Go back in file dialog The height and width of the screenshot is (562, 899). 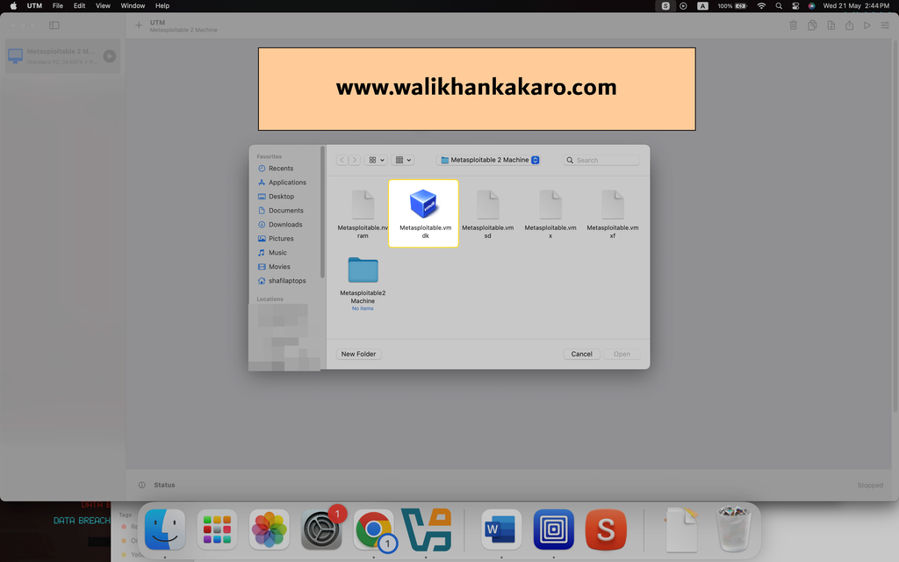click(x=342, y=160)
